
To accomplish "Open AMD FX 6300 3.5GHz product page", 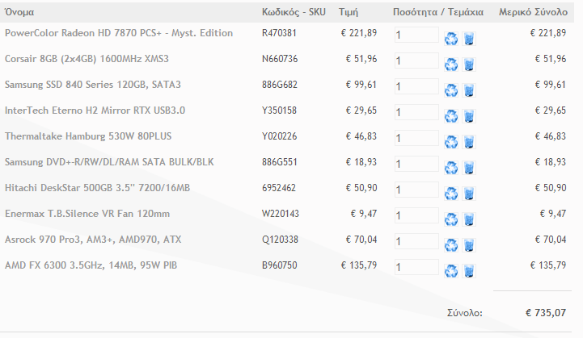I will click(91, 265).
